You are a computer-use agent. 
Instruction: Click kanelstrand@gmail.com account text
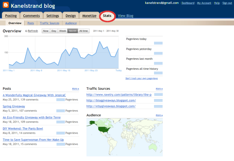(x=162, y=3)
